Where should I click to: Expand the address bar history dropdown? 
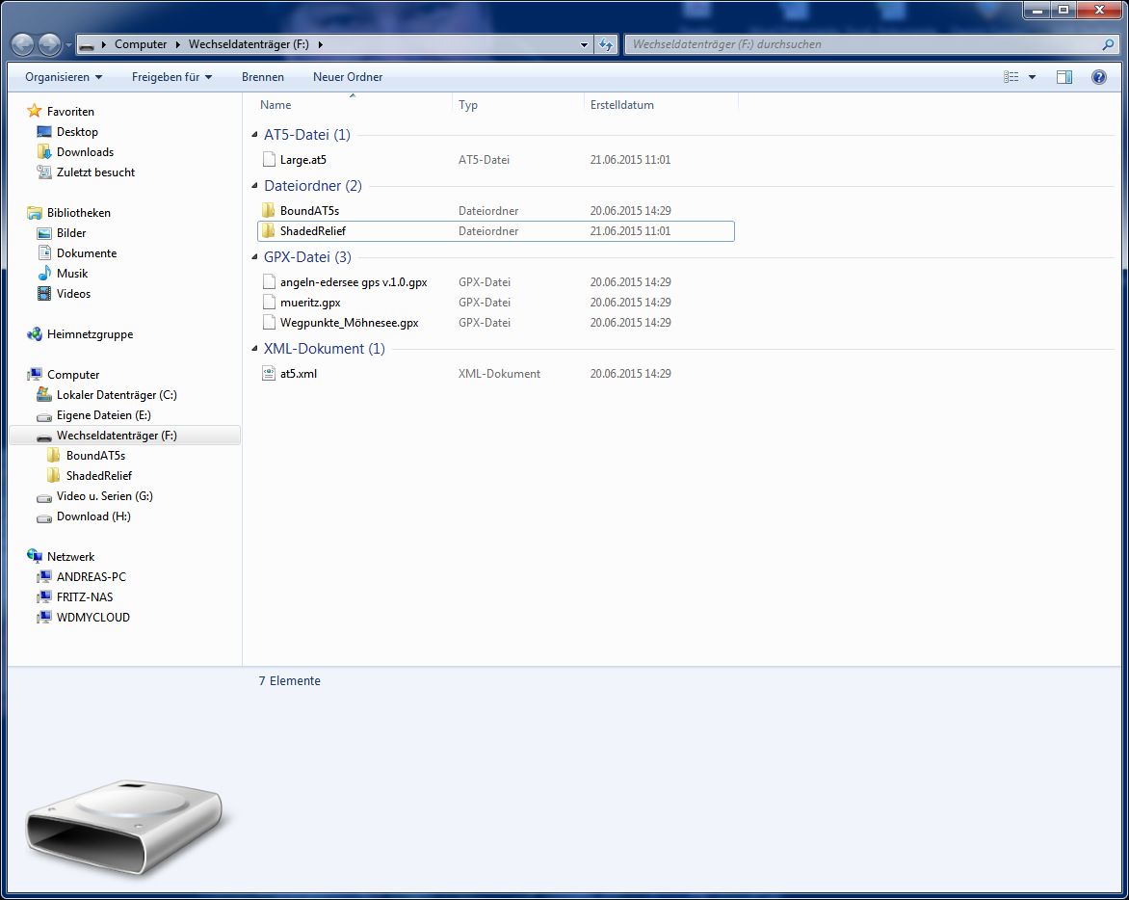(x=585, y=44)
